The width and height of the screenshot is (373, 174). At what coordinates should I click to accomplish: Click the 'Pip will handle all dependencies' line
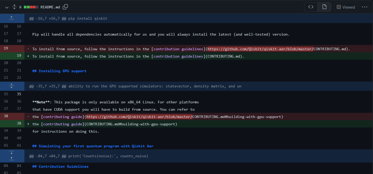pyautogui.click(x=161, y=34)
